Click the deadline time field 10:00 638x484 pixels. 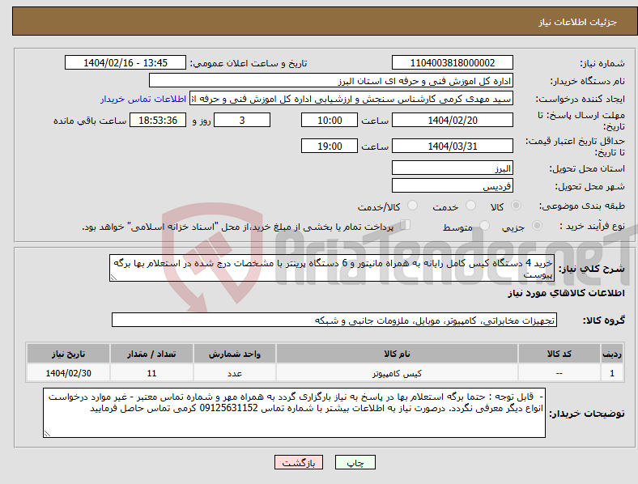pos(330,120)
